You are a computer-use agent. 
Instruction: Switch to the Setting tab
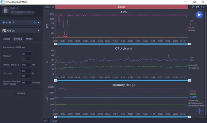pos(18,39)
